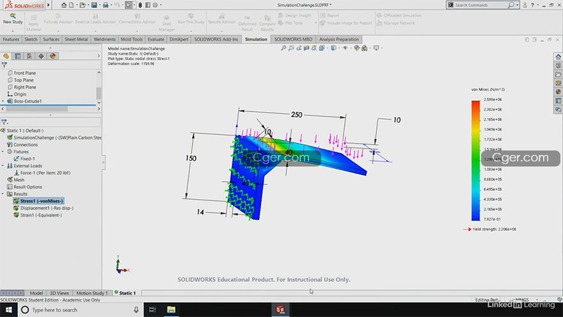Image resolution: width=563 pixels, height=317 pixels.
Task: Open the PropertyManager tab icon
Action: click(18, 56)
